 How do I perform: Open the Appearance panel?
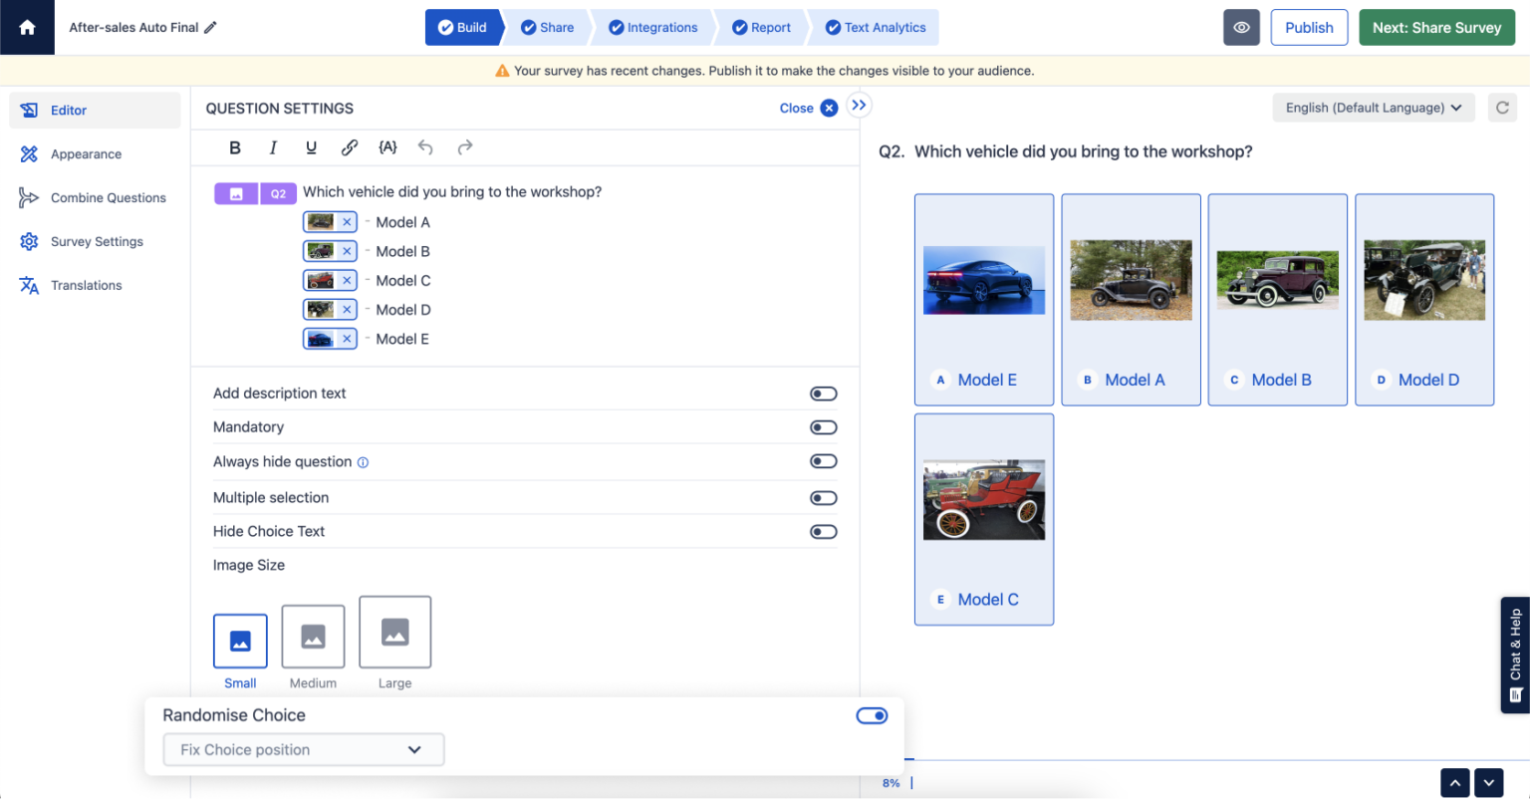(86, 153)
